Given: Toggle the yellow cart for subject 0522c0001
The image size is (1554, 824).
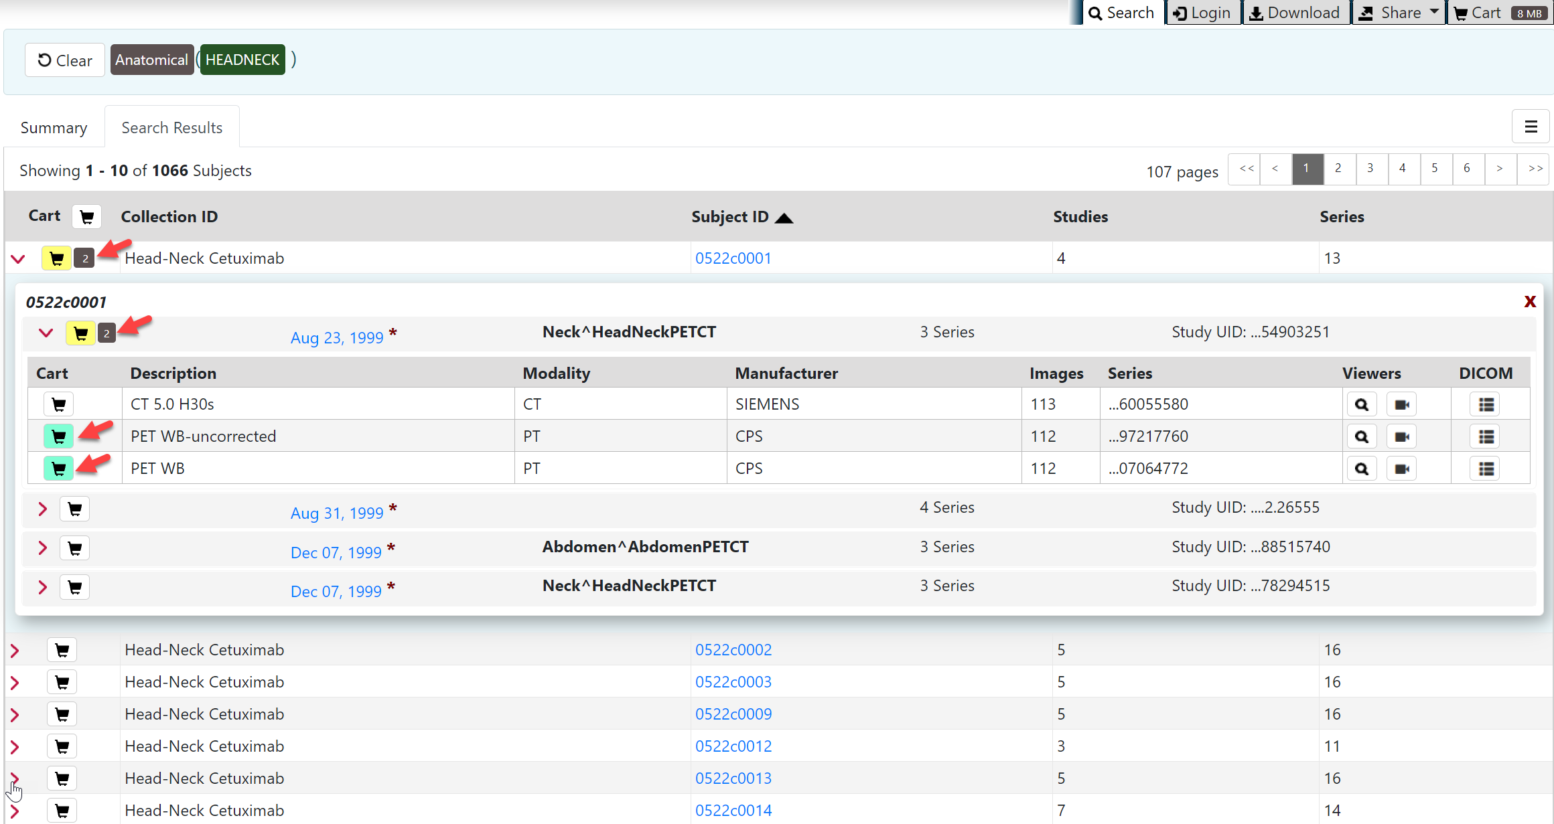Looking at the screenshot, I should 56,258.
